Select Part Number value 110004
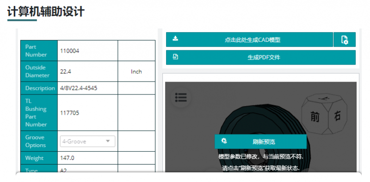The image size is (370, 182). click(70, 51)
